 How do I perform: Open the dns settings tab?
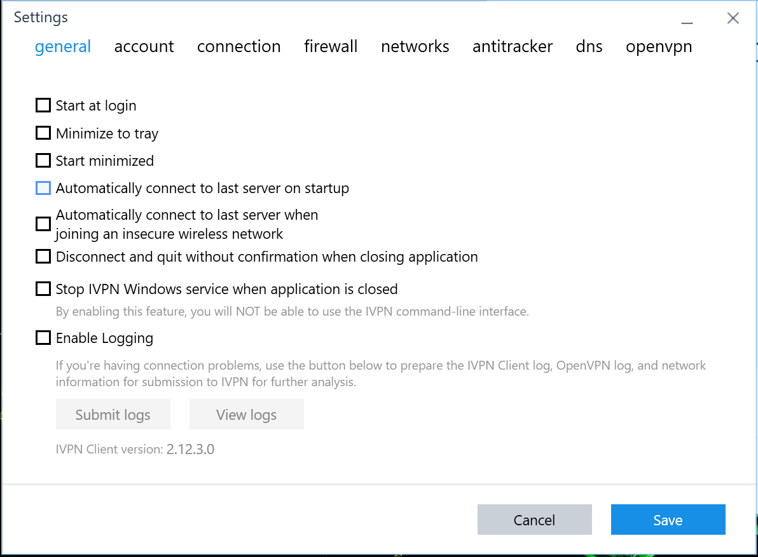coord(589,46)
